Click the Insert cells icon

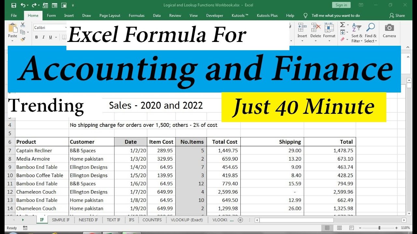click(302, 28)
